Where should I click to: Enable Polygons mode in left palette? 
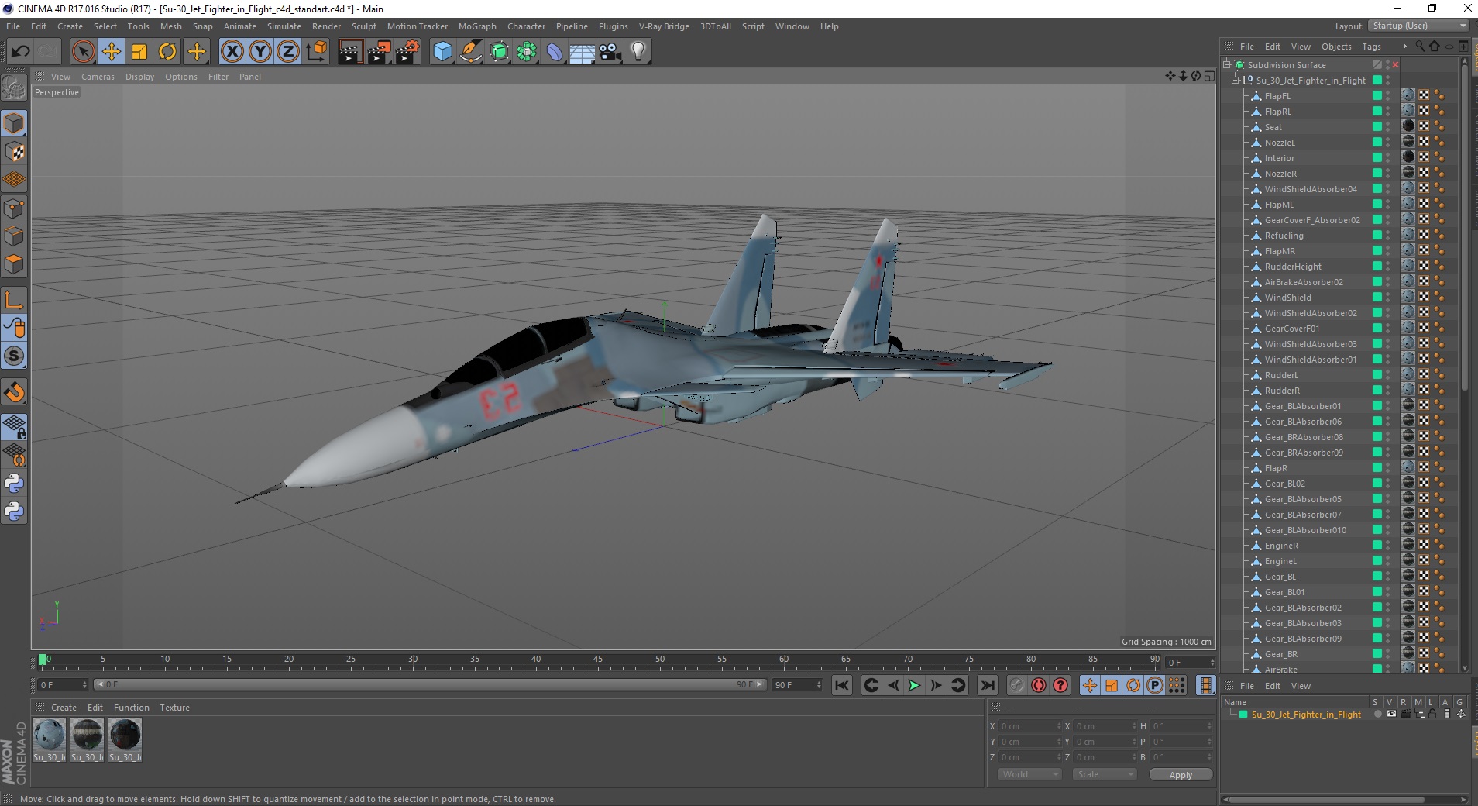coord(14,263)
